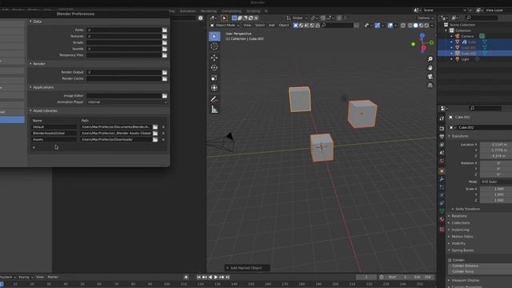Open the Add menu in viewport header
The height and width of the screenshot is (288, 512).
272,26
